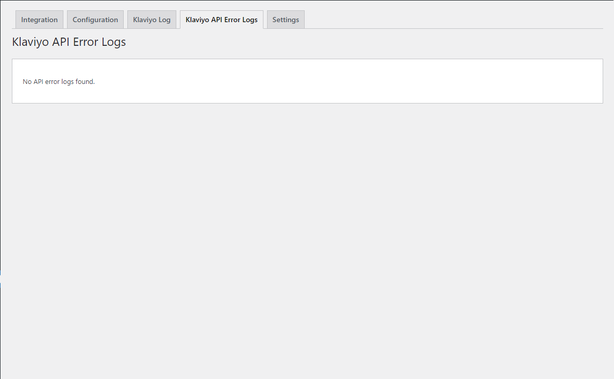Select the Klaviyo API Error Logs tab
Screen dimensions: 614x379
pyautogui.click(x=222, y=20)
